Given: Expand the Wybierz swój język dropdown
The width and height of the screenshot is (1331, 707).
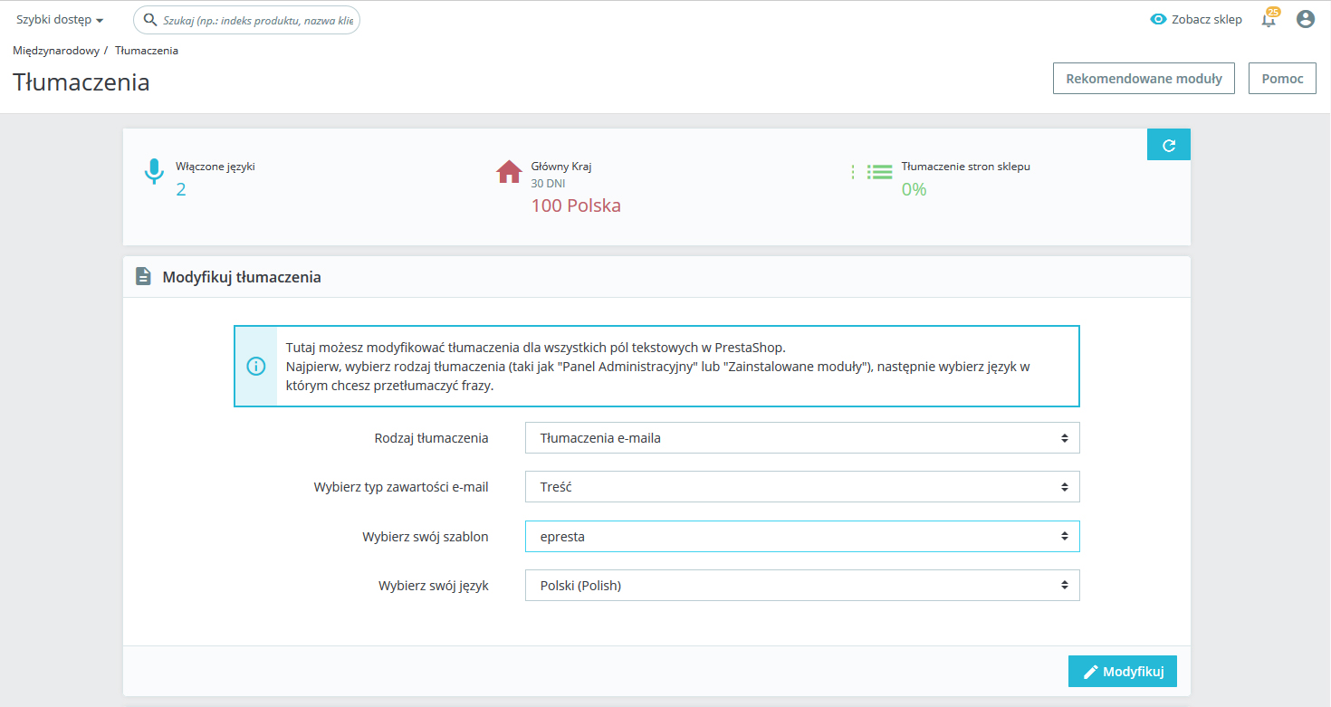Looking at the screenshot, I should click(x=802, y=586).
